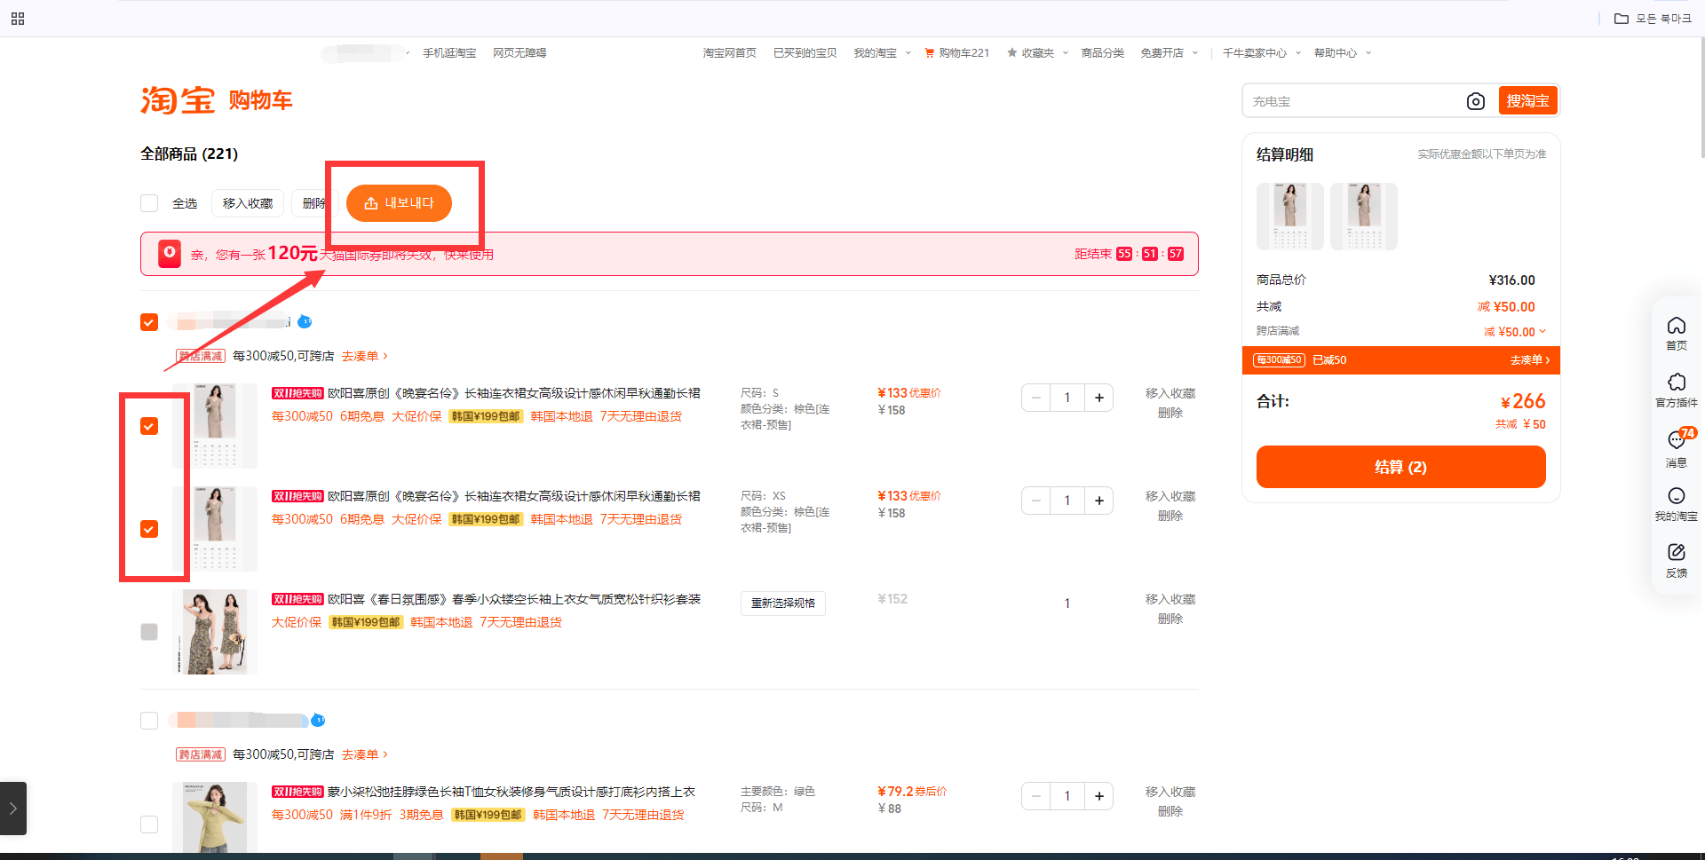1705x860 pixels.
Task: Open 手机逛淘宝 link
Action: (x=449, y=53)
